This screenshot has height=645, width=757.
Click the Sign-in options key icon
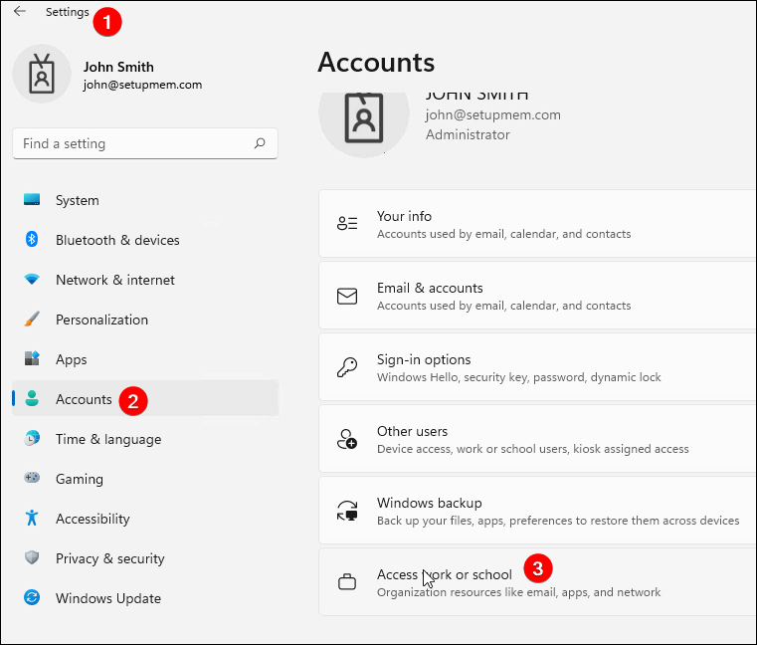pos(347,367)
